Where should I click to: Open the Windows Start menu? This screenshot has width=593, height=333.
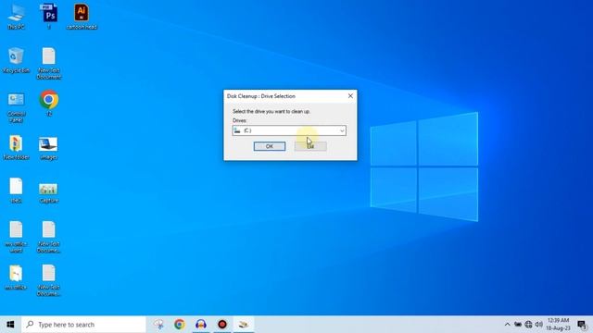(x=10, y=325)
